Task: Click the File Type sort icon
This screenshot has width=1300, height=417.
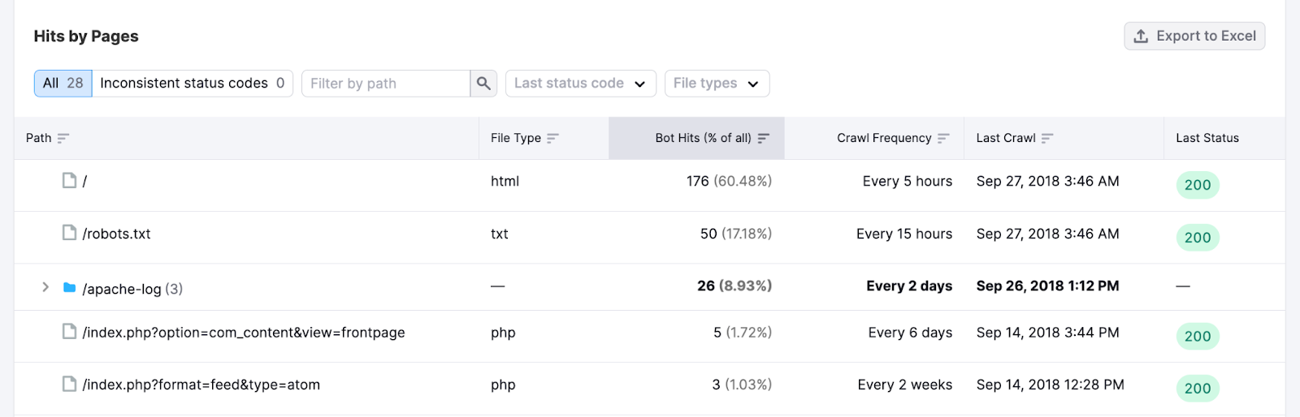Action: 552,139
